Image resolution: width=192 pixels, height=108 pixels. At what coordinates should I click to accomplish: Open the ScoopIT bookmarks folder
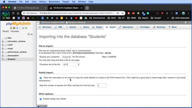click(156, 18)
